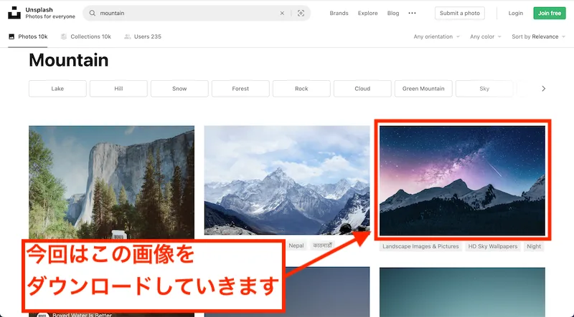Open the El Capitan cliff photo
Screen dimensions: 574x317
coord(112,182)
